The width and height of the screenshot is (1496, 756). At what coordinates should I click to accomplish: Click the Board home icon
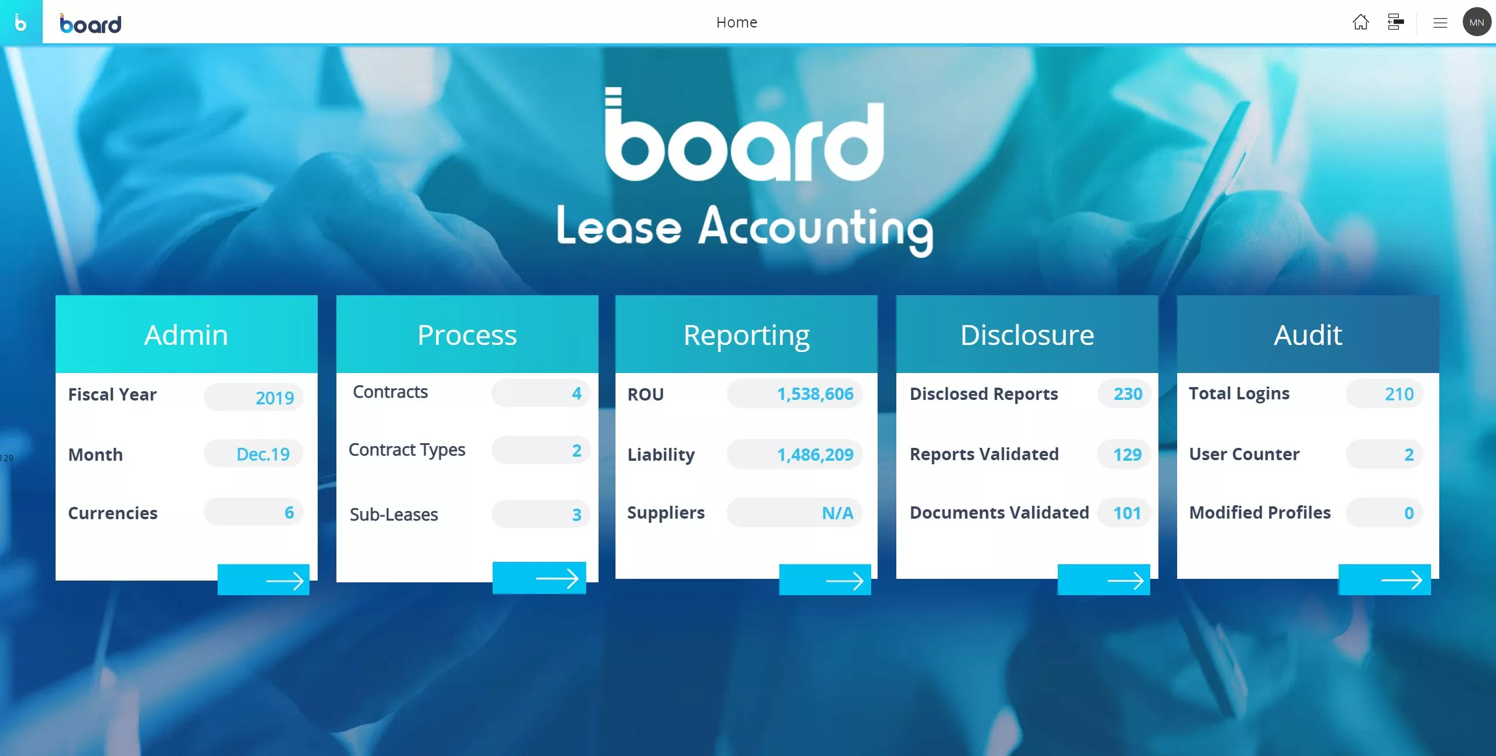tap(1361, 21)
